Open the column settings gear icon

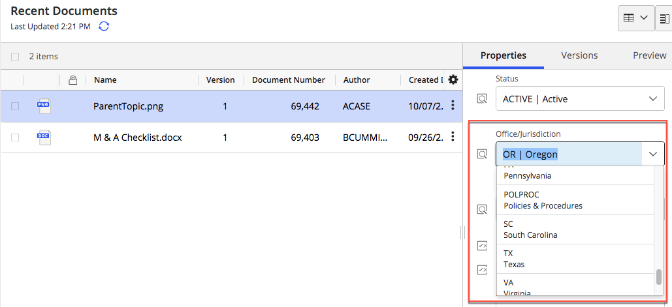pos(453,80)
